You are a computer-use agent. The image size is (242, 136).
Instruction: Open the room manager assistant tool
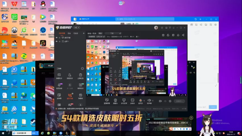70,76
